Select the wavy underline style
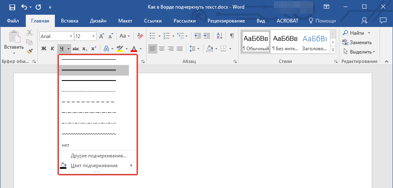Image resolution: width=393 pixels, height=188 pixels. 88,134
